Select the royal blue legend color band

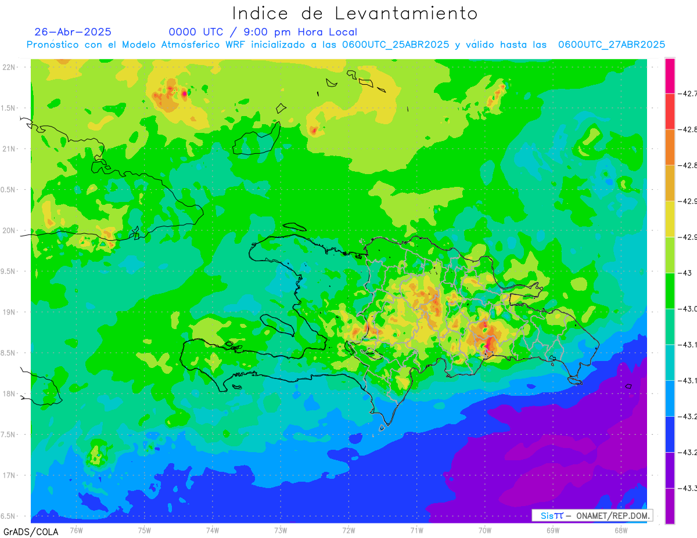(670, 434)
